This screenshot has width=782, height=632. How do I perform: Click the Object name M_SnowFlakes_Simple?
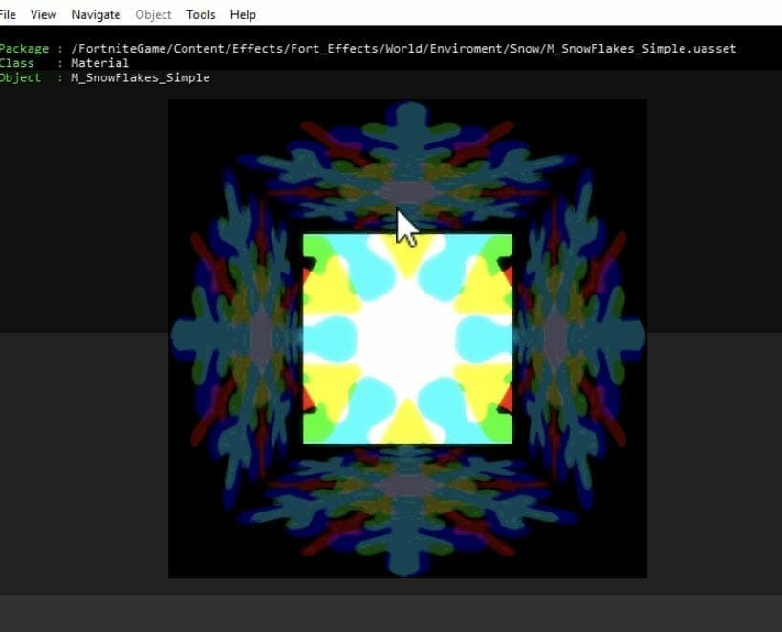[140, 77]
